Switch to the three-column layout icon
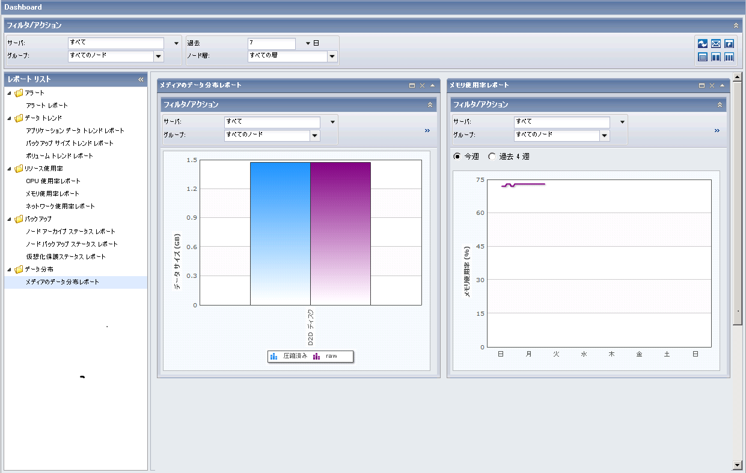The image size is (746, 473). pyautogui.click(x=729, y=57)
